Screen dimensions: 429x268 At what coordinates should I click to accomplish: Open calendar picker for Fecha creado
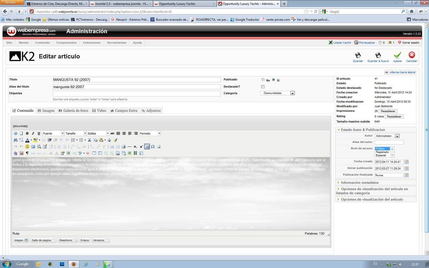click(x=406, y=162)
